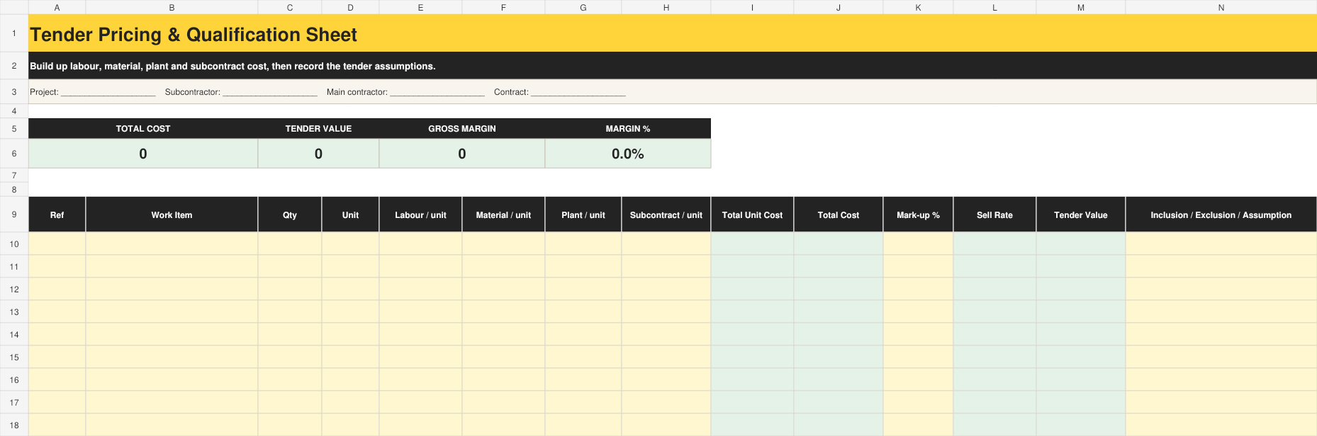Select the Gross Margin value cell showing 0
The height and width of the screenshot is (436, 1317).
pos(462,154)
